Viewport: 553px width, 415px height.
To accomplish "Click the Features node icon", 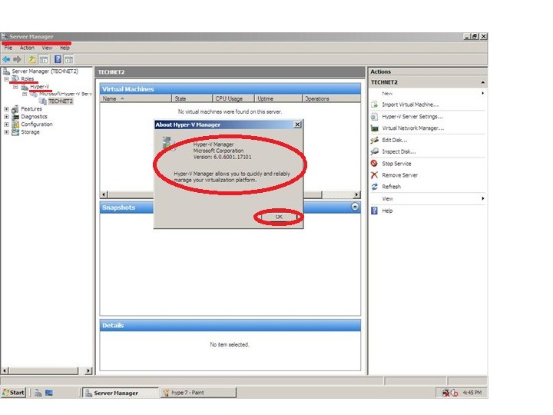I will pyautogui.click(x=15, y=109).
